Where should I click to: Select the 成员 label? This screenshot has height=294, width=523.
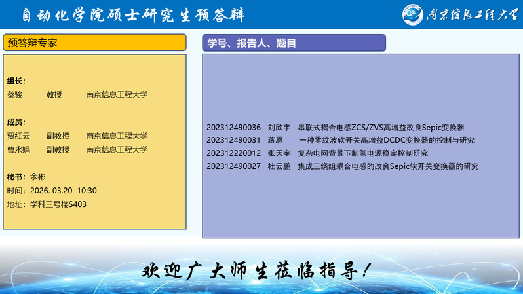coord(16,122)
